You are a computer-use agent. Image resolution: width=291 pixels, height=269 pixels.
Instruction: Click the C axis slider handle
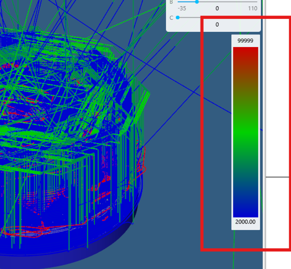point(178,17)
